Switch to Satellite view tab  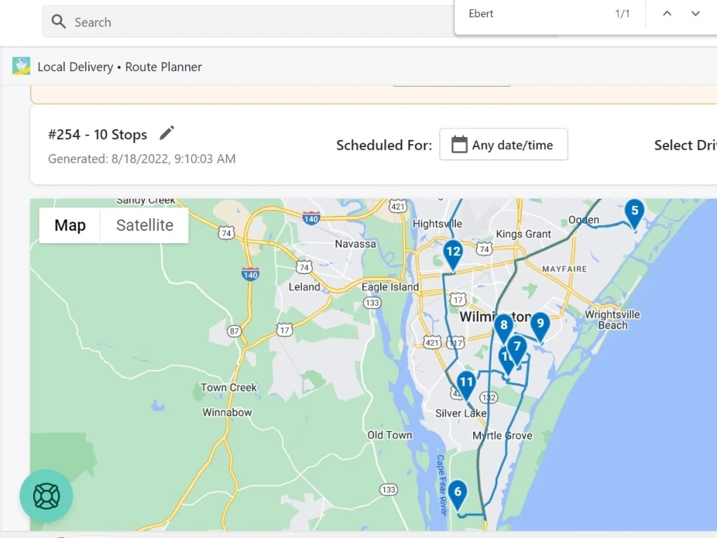click(145, 225)
